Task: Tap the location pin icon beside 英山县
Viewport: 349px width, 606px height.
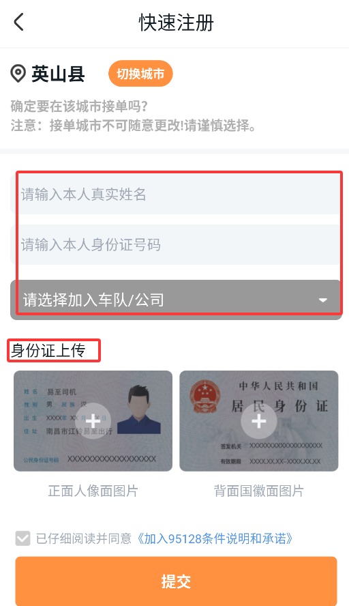Action: tap(18, 74)
